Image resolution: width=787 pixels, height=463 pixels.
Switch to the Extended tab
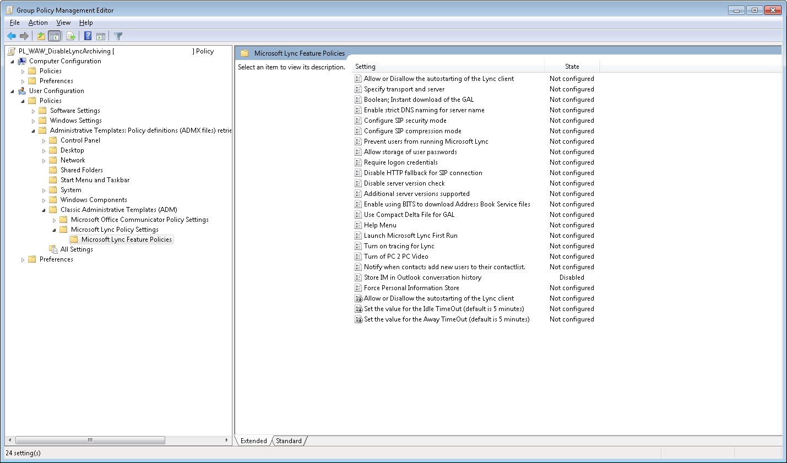click(253, 441)
